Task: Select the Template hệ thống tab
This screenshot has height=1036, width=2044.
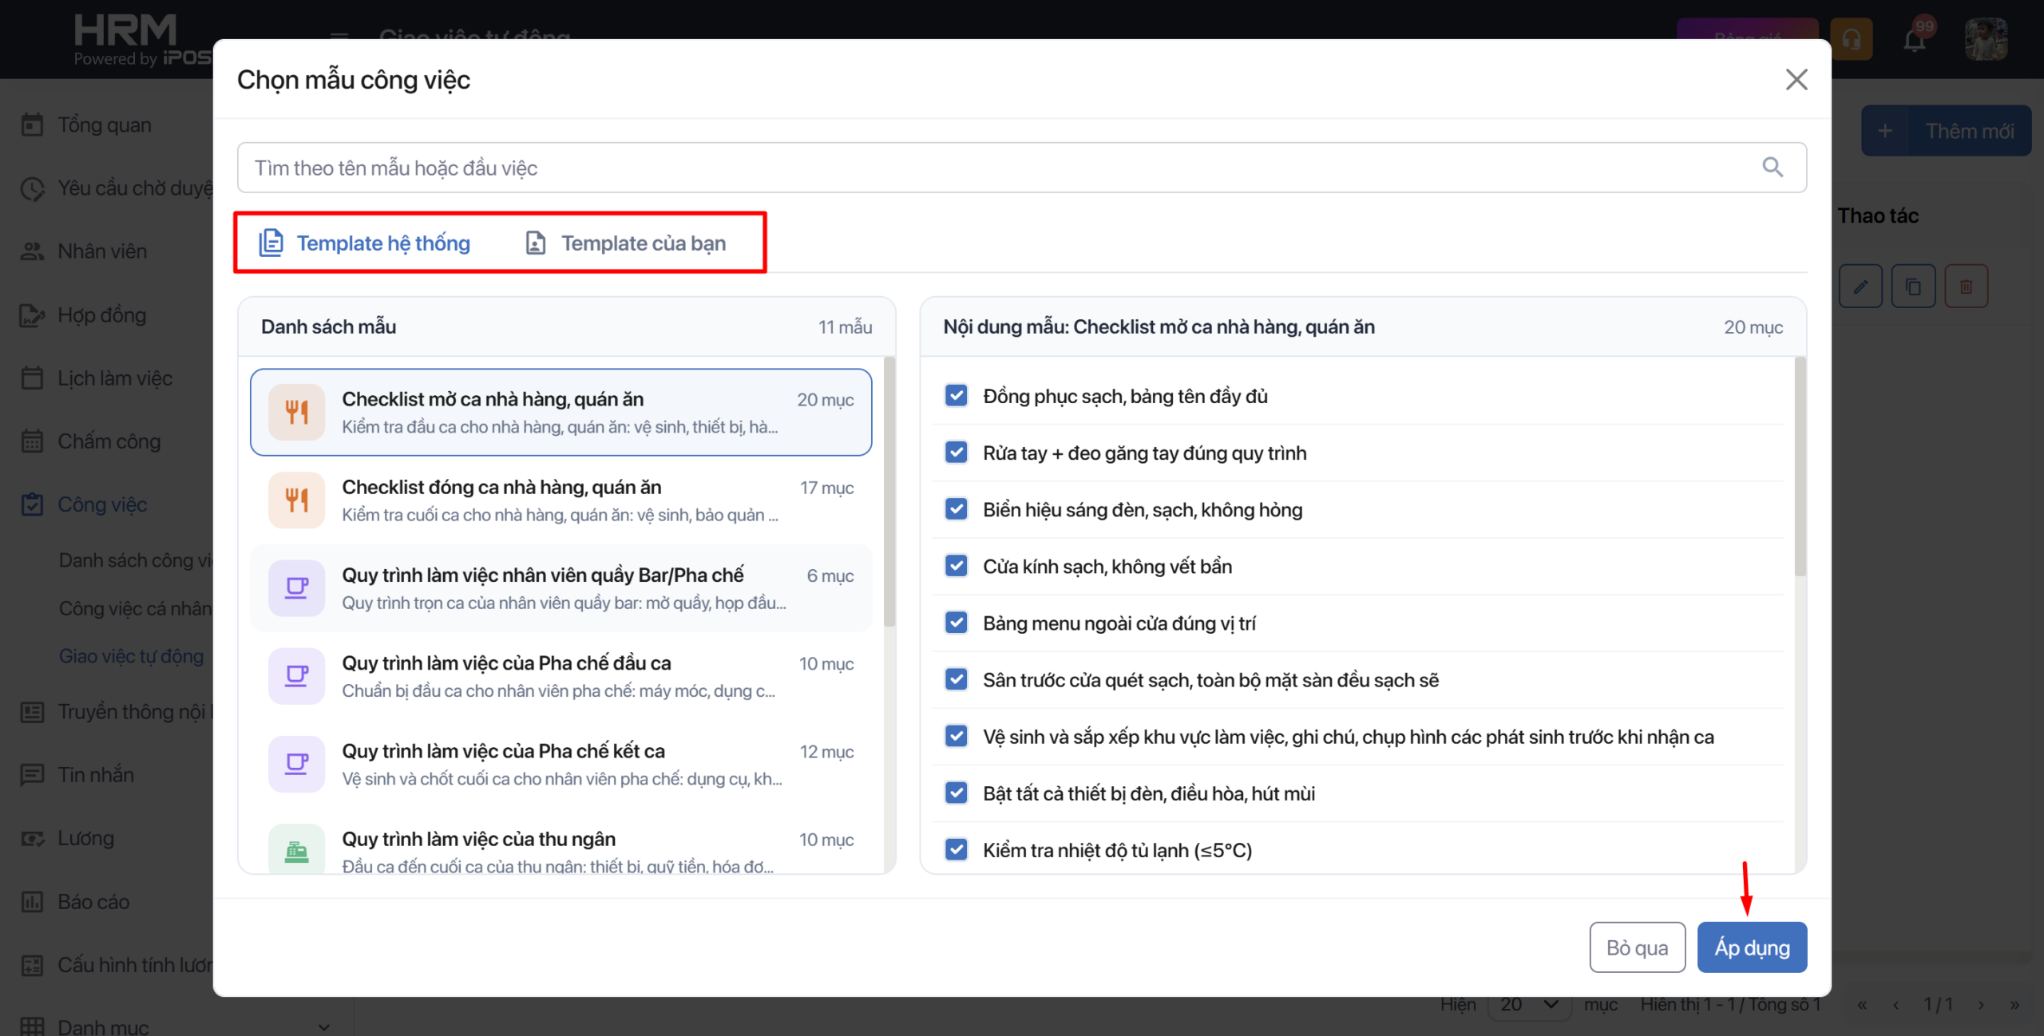Action: [365, 243]
